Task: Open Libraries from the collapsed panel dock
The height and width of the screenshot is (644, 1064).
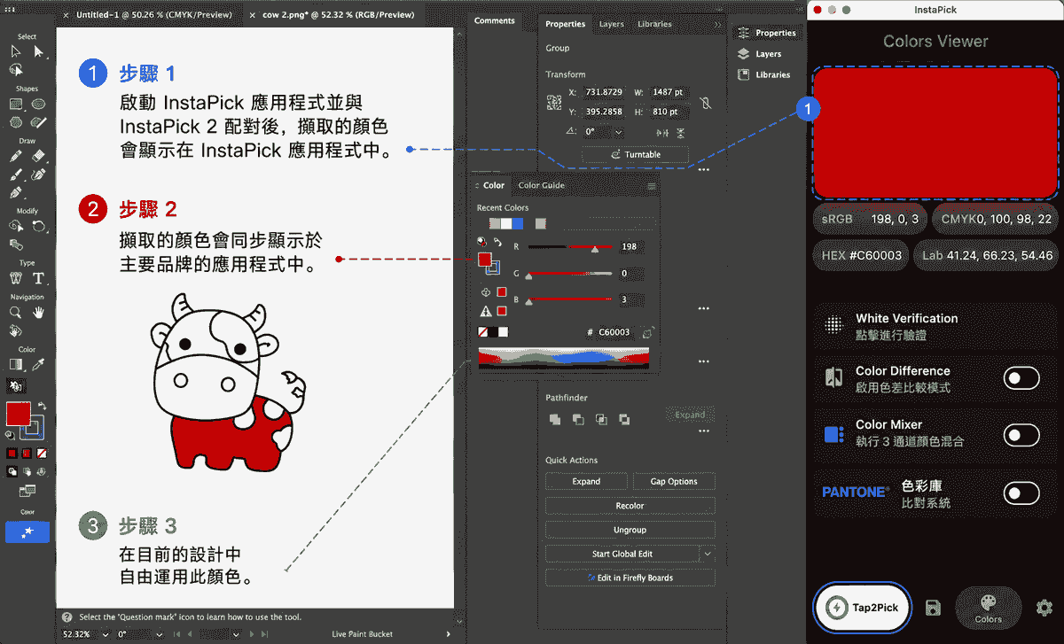Action: tap(765, 75)
